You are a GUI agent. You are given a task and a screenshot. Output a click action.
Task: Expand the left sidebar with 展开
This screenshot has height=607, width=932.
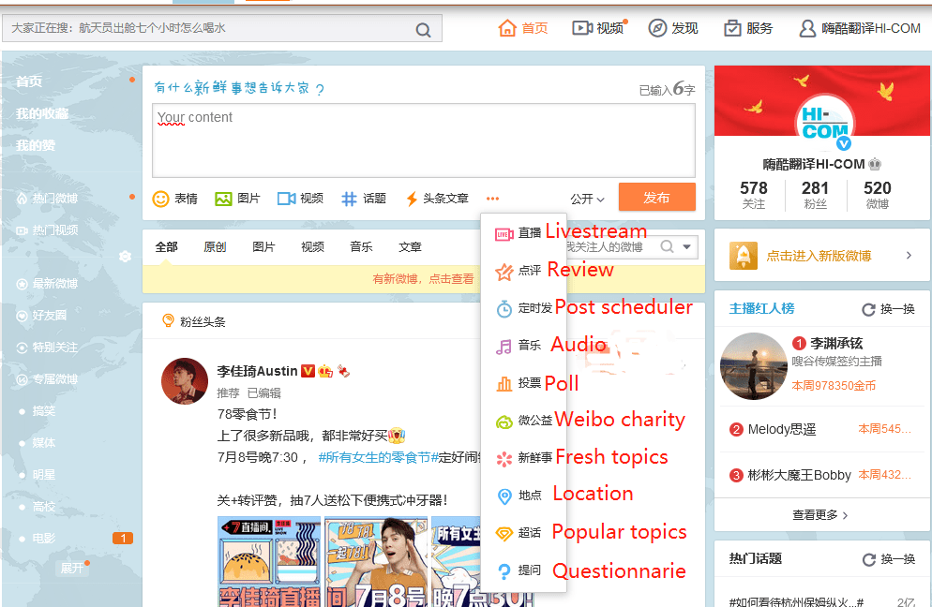tap(73, 568)
